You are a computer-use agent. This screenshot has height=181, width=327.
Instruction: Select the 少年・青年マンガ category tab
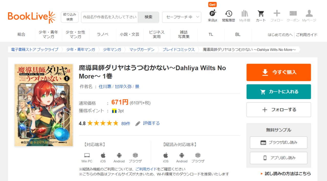tap(48, 34)
